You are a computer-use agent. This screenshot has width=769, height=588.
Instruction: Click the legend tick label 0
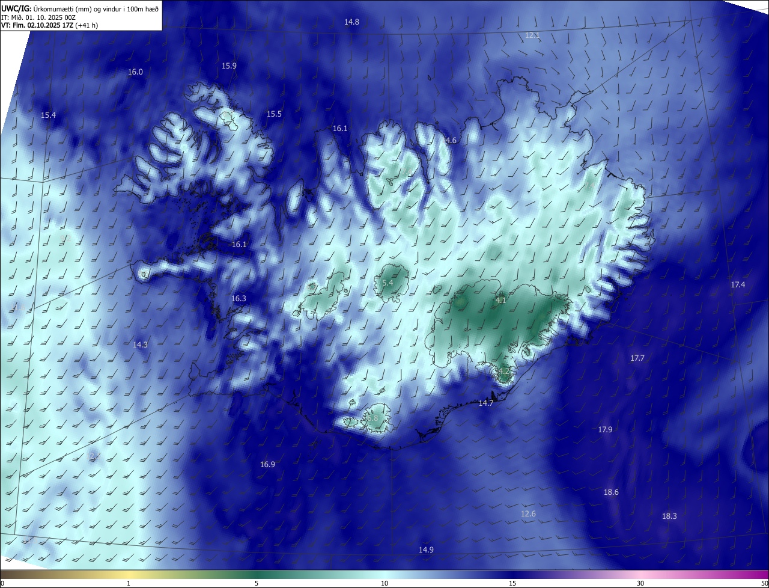pyautogui.click(x=2, y=584)
